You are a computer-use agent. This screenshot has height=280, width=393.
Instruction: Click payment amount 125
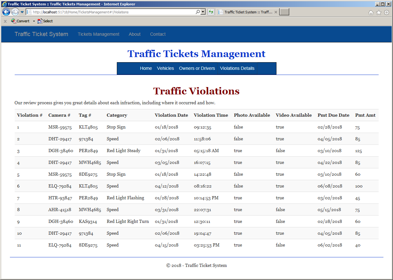pos(358,151)
